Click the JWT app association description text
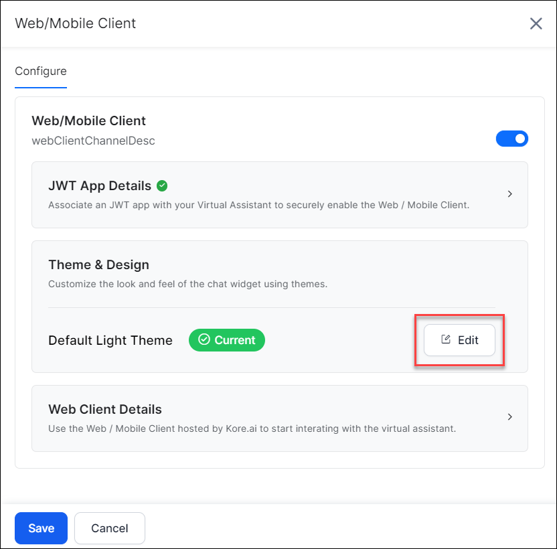Screen dimensions: 557x549 (x=258, y=205)
